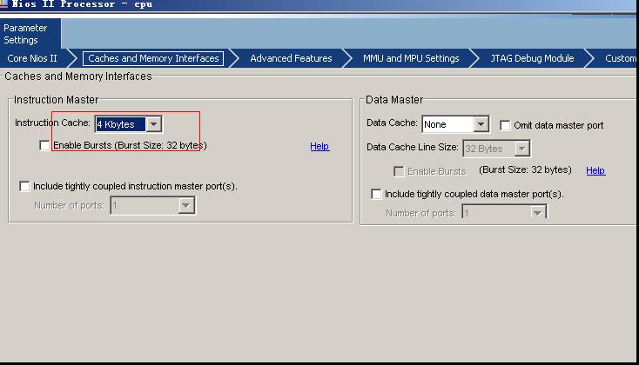Open the MMU and MPU Settings tab

tap(411, 58)
